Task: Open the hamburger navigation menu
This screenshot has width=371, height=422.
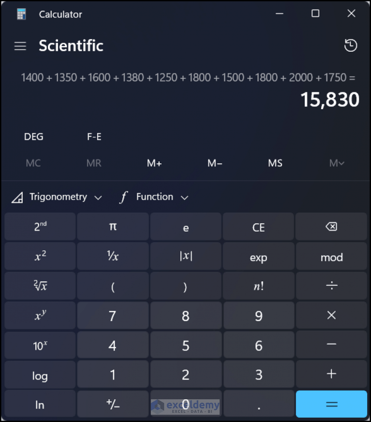Action: tap(20, 46)
